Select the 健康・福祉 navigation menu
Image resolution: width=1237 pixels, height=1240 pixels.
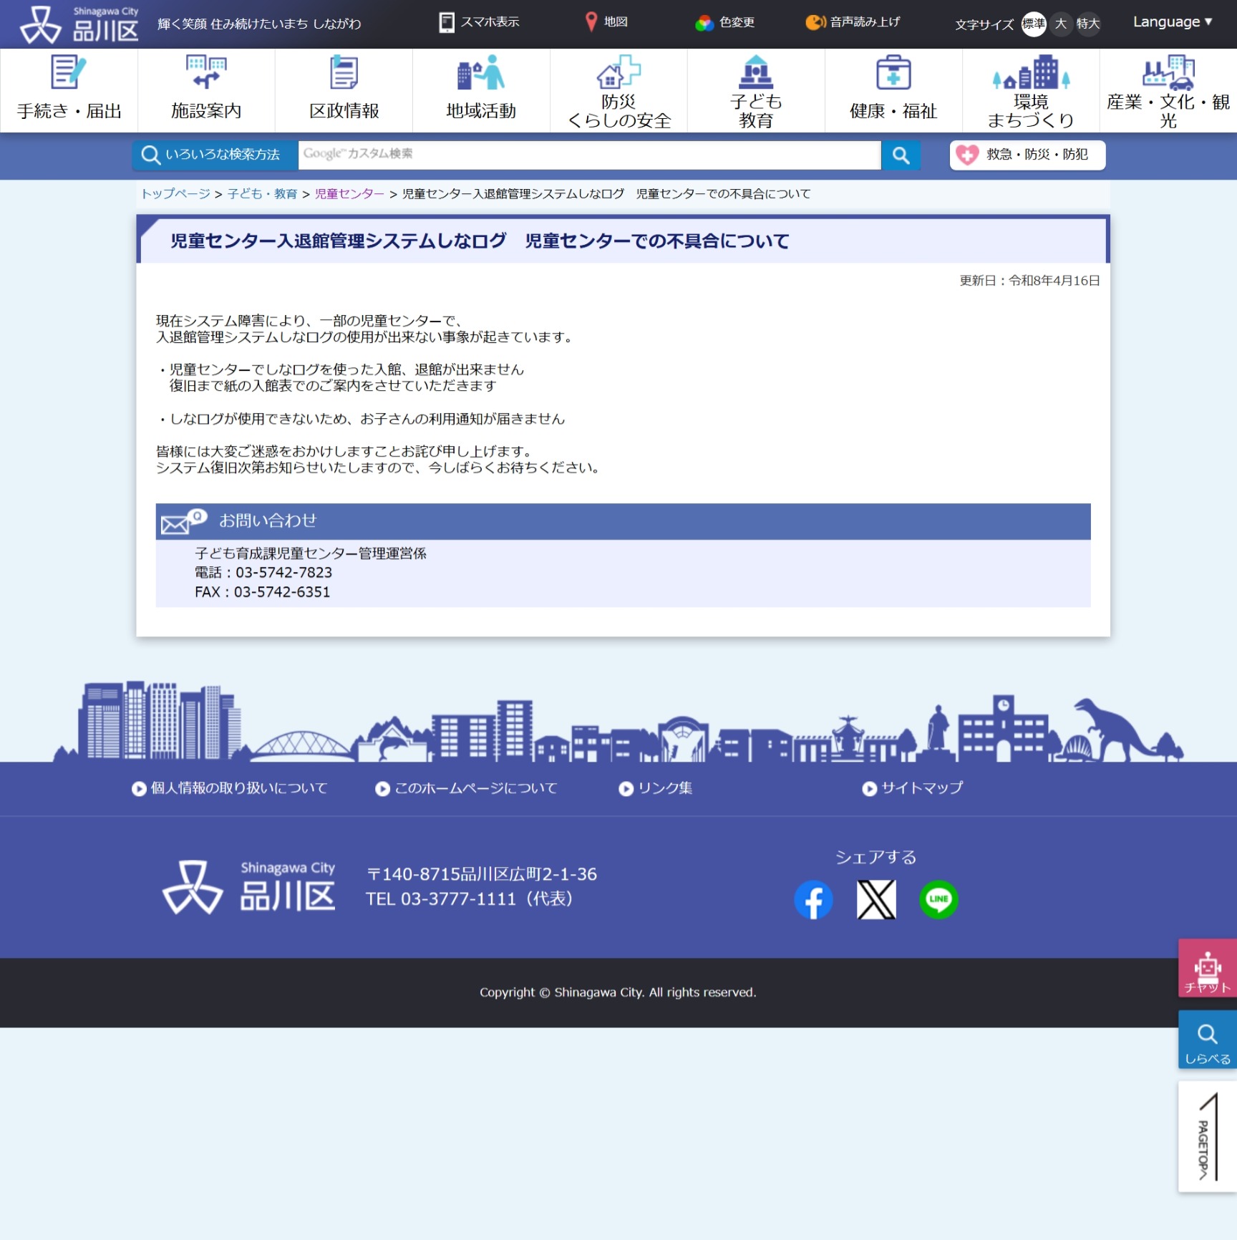point(893,91)
